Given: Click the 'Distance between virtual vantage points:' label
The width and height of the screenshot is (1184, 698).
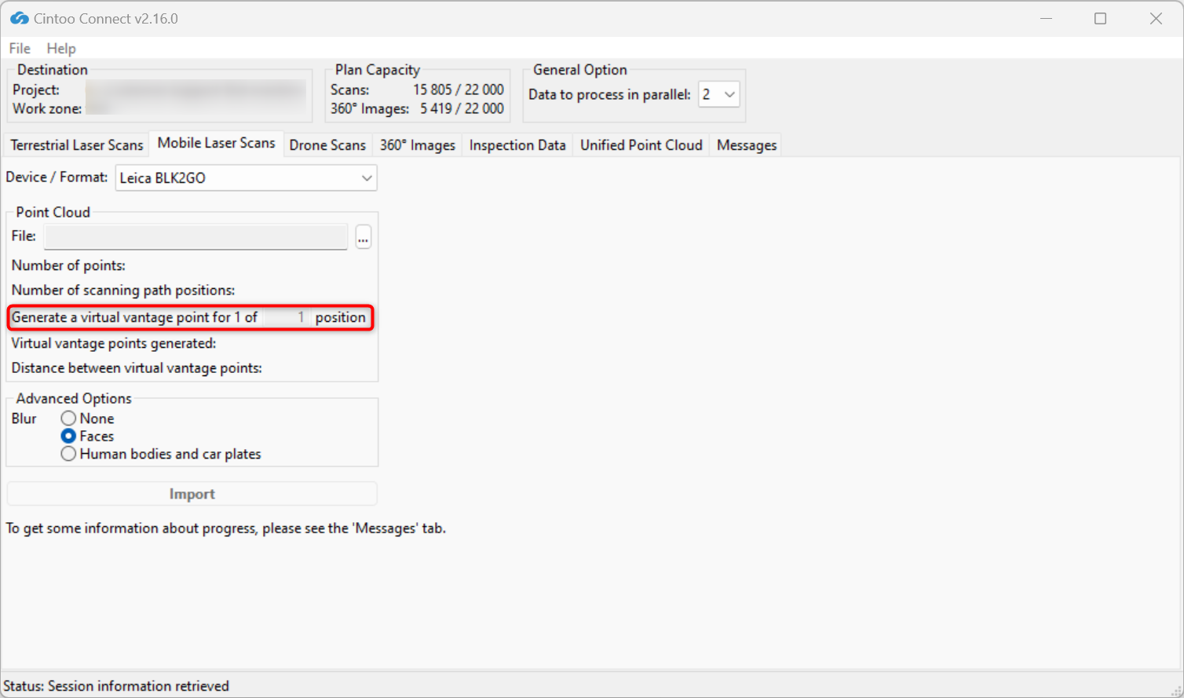Looking at the screenshot, I should [x=137, y=367].
